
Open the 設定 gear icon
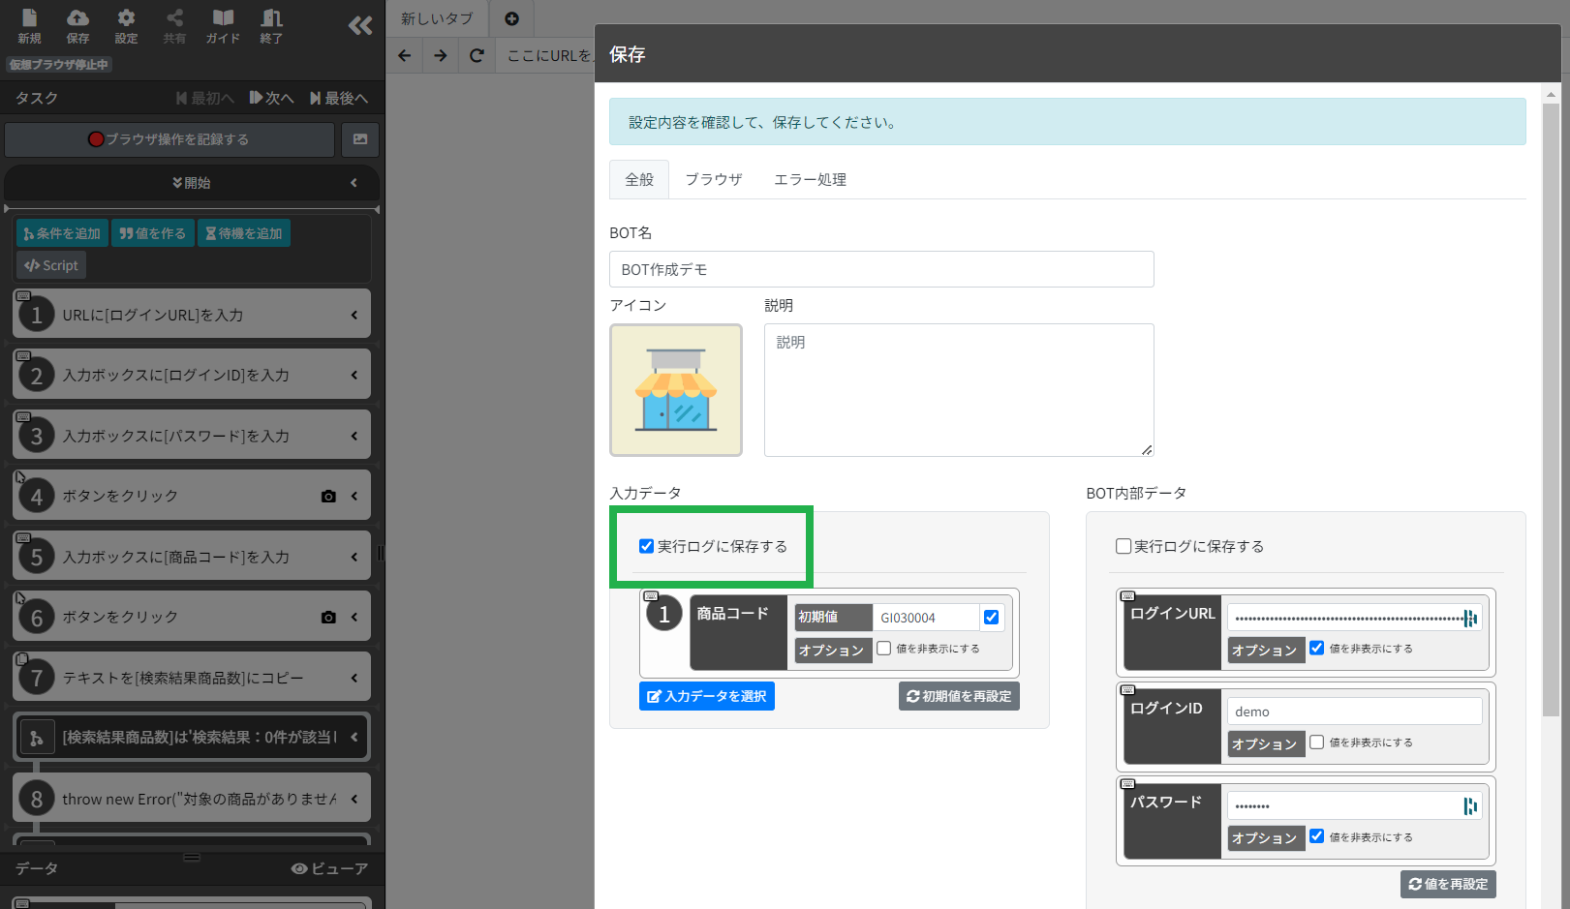126,26
